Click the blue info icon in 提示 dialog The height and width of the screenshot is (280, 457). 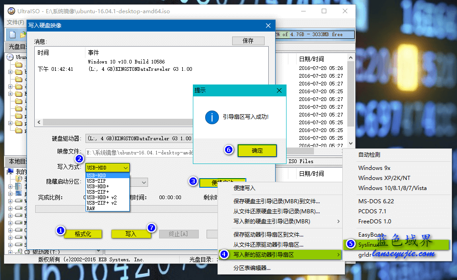tap(212, 117)
